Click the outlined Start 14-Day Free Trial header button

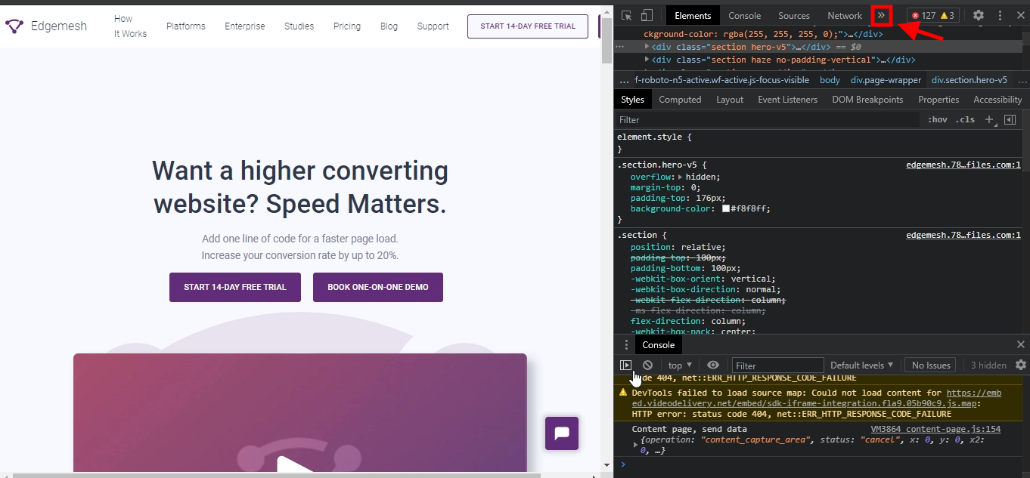point(528,26)
